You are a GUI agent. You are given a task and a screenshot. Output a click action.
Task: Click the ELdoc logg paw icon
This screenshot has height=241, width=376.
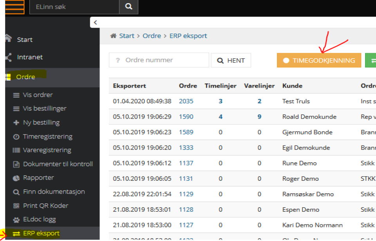pyautogui.click(x=16, y=220)
